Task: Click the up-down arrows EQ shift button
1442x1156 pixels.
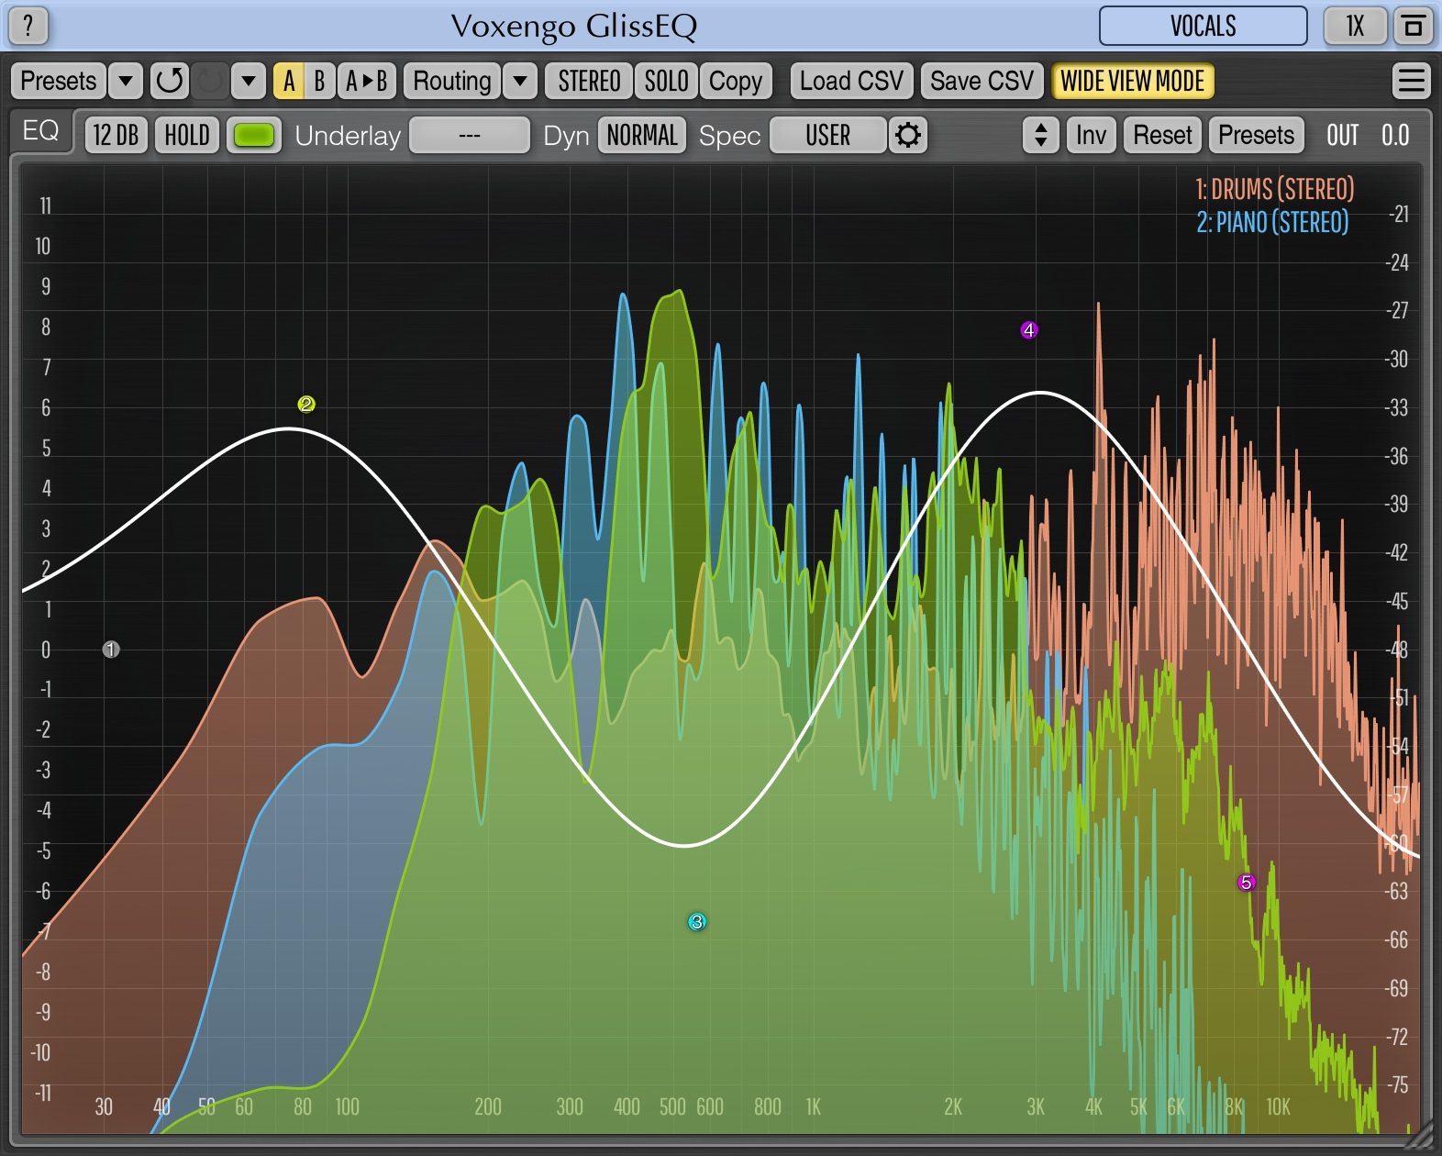Action: pos(1041,136)
